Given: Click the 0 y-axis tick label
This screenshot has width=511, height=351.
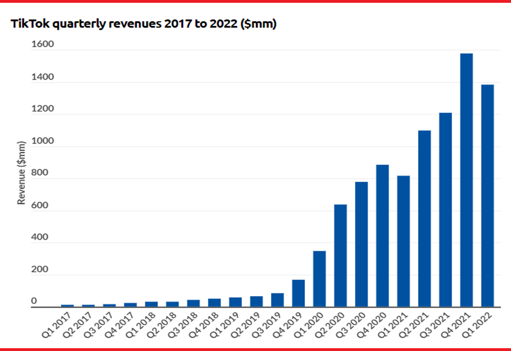Looking at the screenshot, I should pos(34,301).
